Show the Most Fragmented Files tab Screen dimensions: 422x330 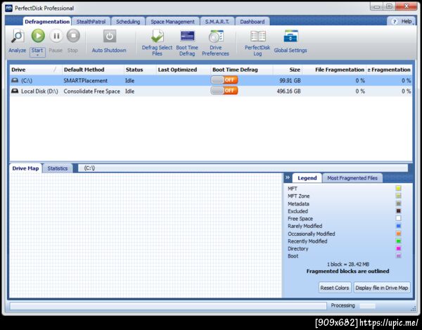[352, 178]
